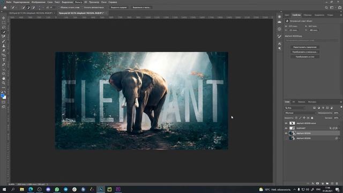
Task: Open the Обычные blend mode dropdown
Action: (300, 113)
